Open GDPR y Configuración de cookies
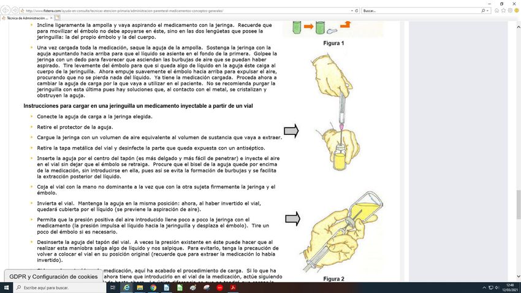 (53, 276)
